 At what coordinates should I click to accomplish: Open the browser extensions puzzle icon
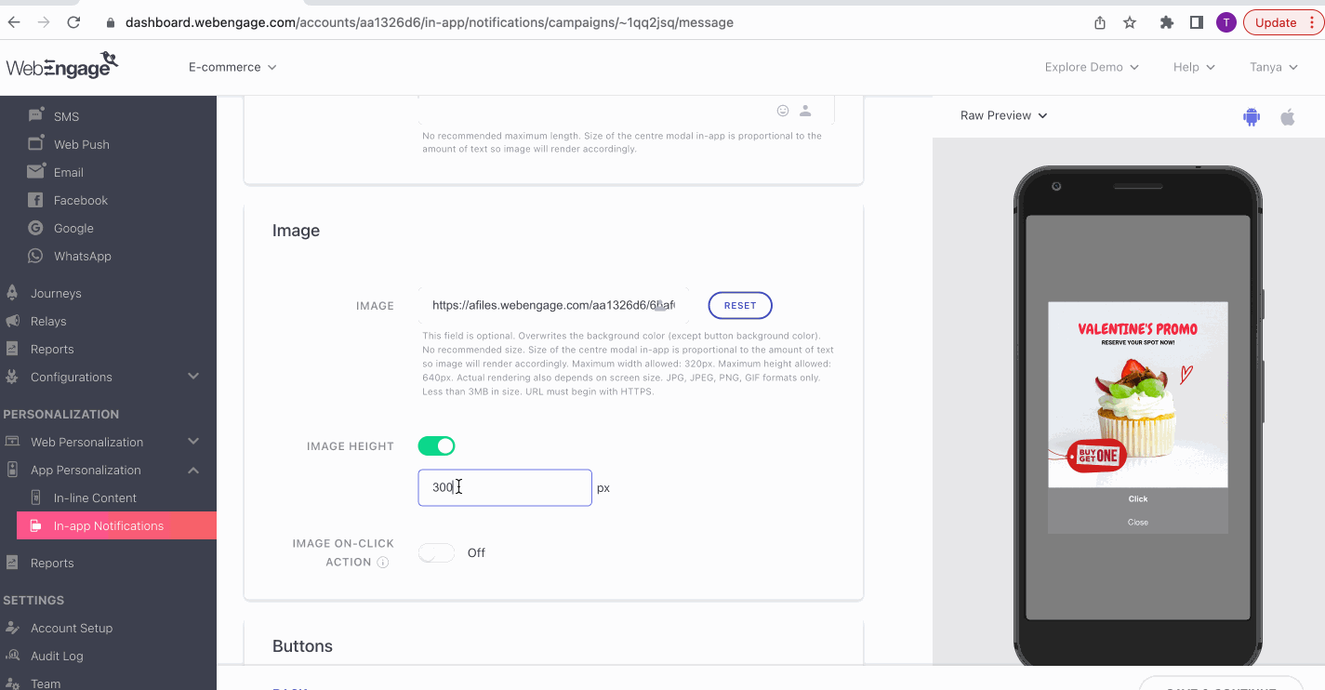[1166, 22]
